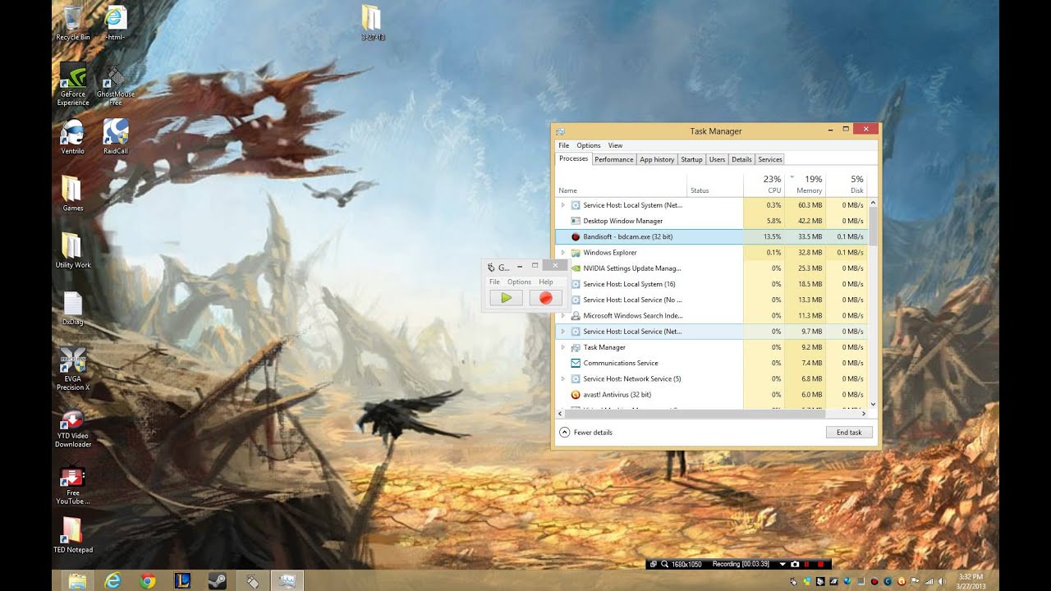Open GhostMouse Help menu
The image size is (1051, 591).
[x=545, y=282]
